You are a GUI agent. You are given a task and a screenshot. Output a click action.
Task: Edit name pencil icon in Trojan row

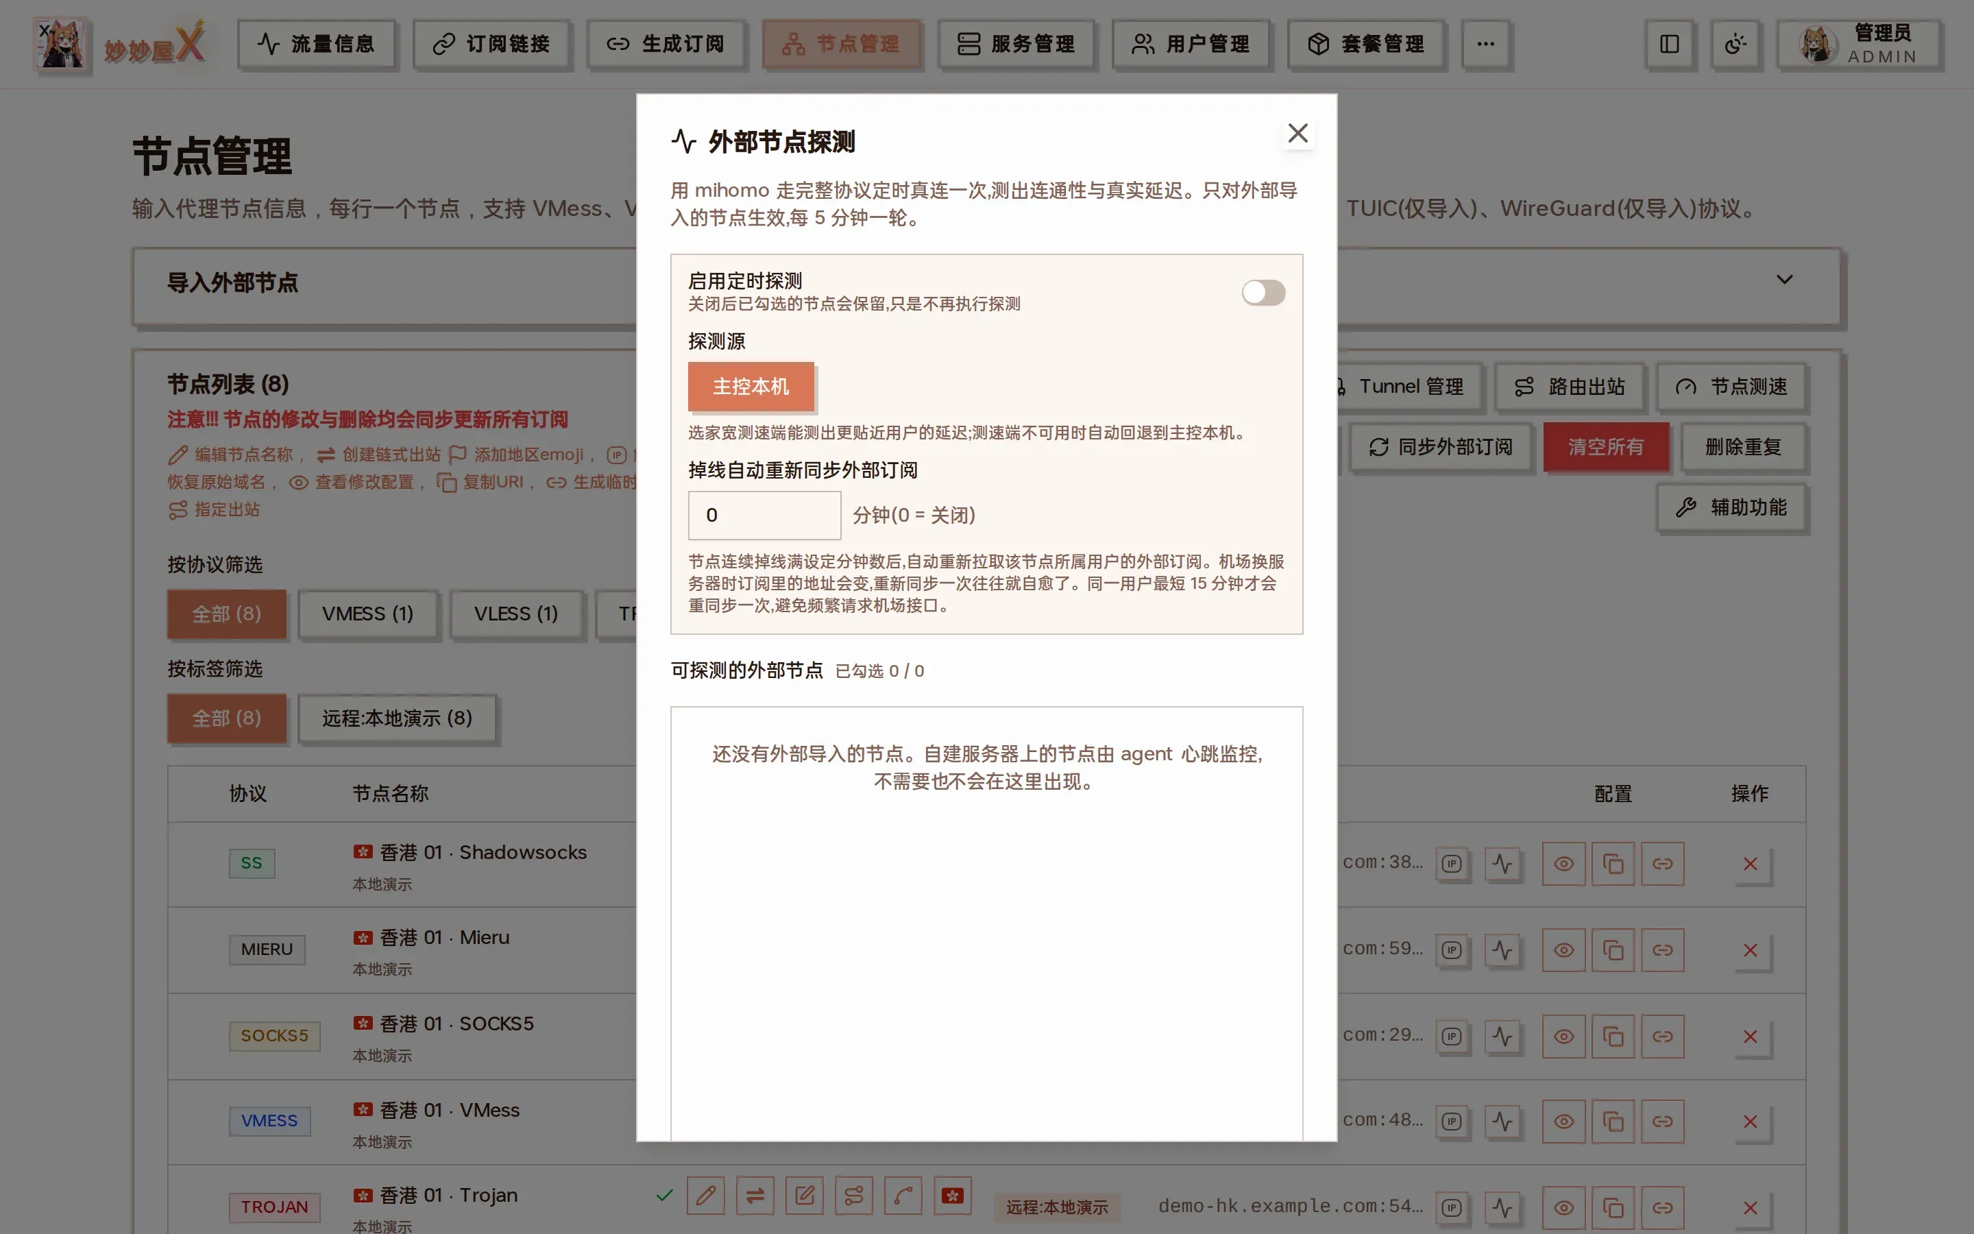pyautogui.click(x=705, y=1196)
